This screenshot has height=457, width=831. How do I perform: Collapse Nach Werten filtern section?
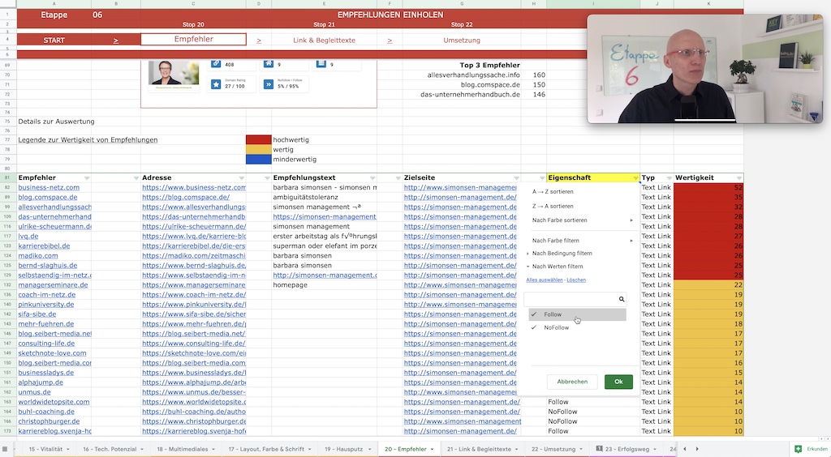557,267
